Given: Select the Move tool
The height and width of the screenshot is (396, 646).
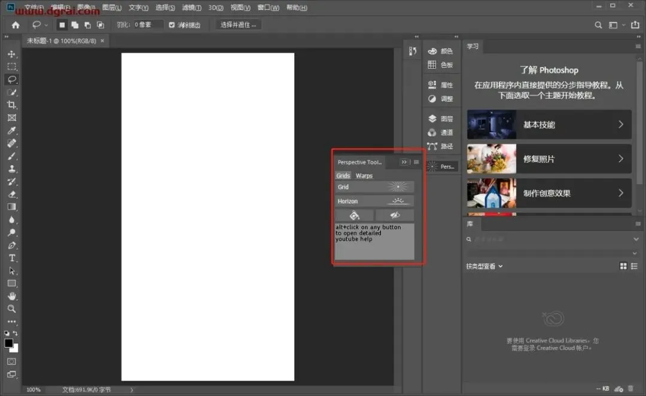Looking at the screenshot, I should [11, 54].
